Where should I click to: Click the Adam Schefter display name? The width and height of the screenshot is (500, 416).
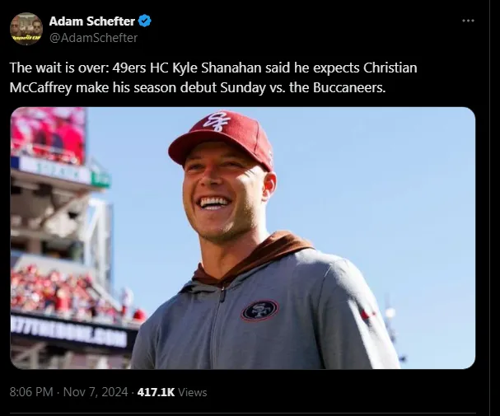click(93, 21)
